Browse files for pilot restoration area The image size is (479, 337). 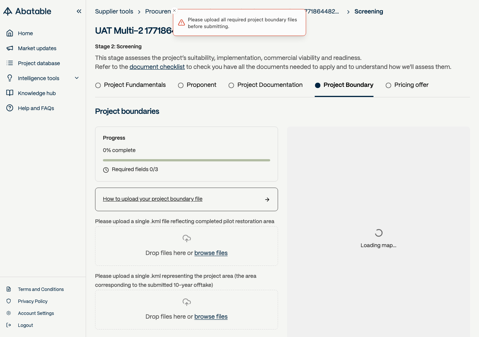[x=211, y=253]
